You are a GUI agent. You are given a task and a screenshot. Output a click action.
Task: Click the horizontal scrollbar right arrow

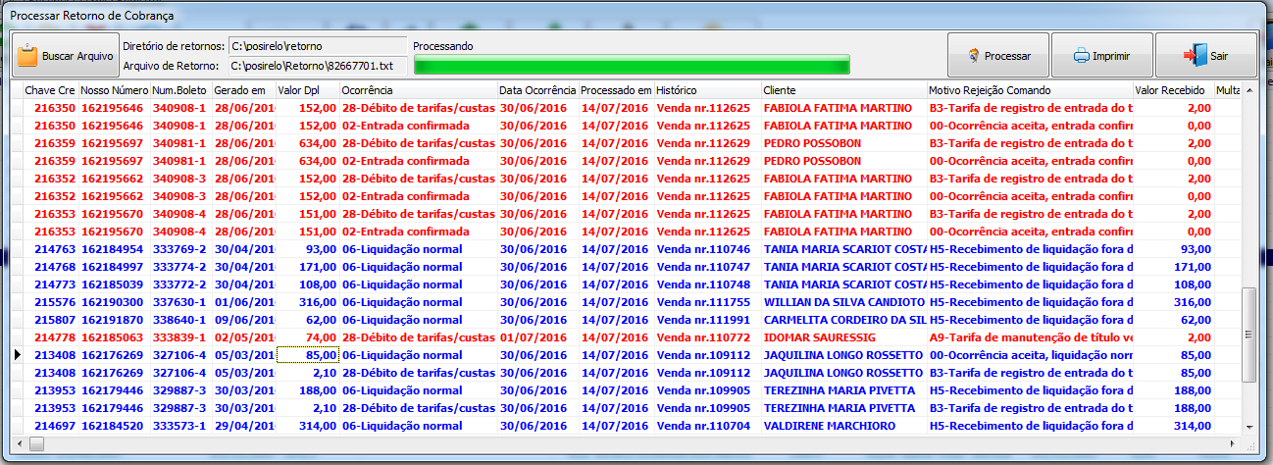click(1234, 443)
